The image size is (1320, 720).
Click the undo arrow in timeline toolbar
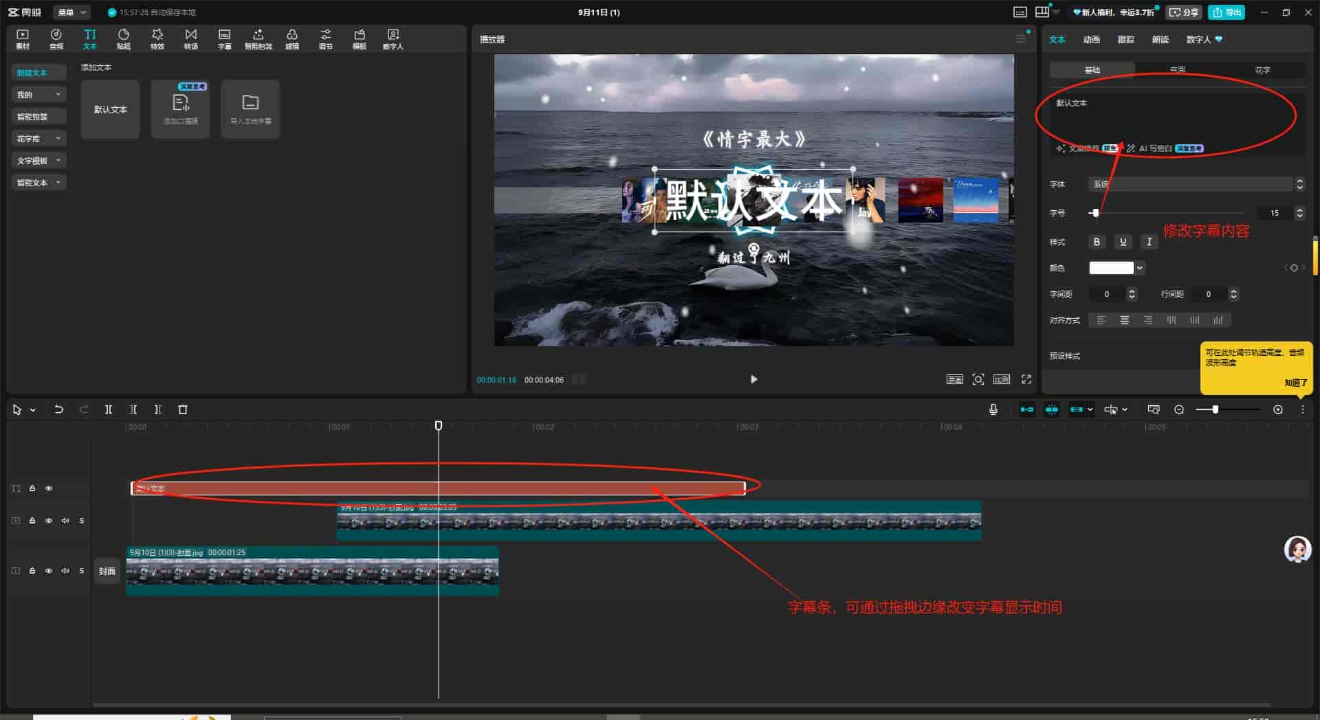pos(59,409)
